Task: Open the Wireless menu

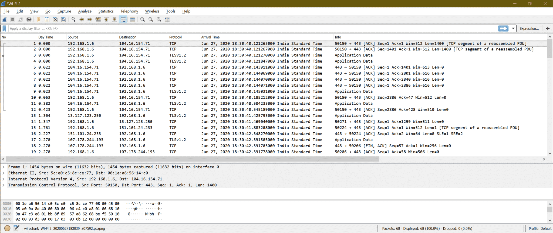Action: pos(152,11)
